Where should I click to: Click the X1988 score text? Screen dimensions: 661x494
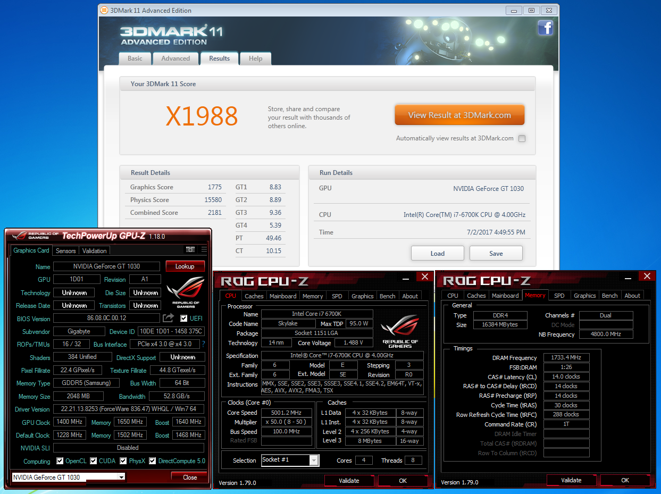(202, 116)
